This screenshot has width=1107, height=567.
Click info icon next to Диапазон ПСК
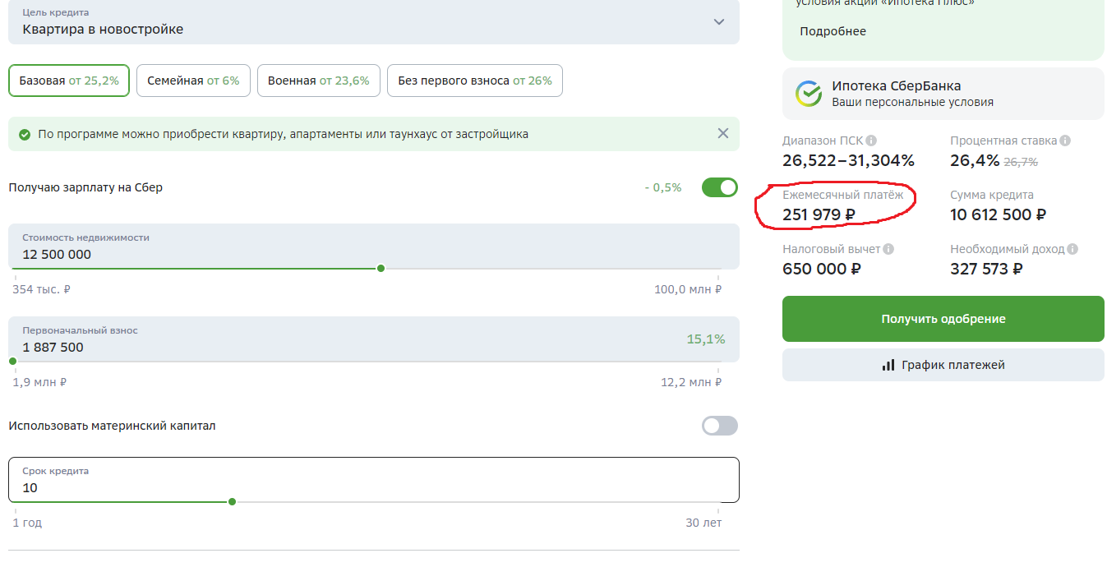871,141
